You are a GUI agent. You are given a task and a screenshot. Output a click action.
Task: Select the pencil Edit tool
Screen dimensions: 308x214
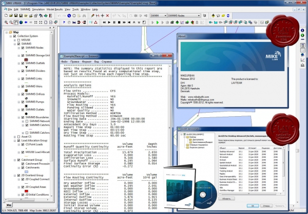(x=92, y=16)
